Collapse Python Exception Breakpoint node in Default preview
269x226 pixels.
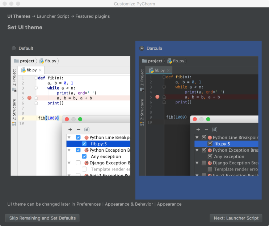69,150
